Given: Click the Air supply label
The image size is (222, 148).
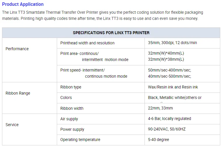Looking at the screenshot, I should (69, 119).
